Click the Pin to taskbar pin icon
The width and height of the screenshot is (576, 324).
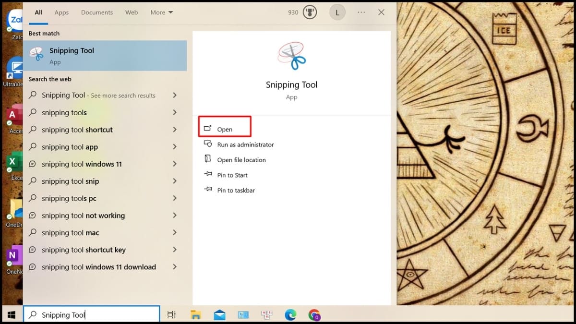pyautogui.click(x=208, y=190)
